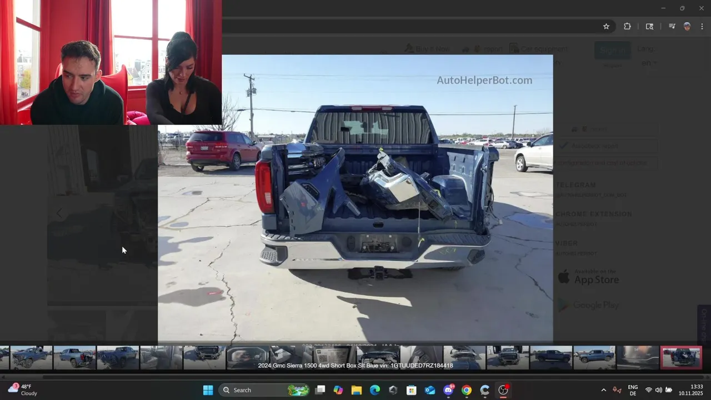Select the highlighted last thumbnail of truck bed
Screen dimensions: 711x400
(x=681, y=357)
